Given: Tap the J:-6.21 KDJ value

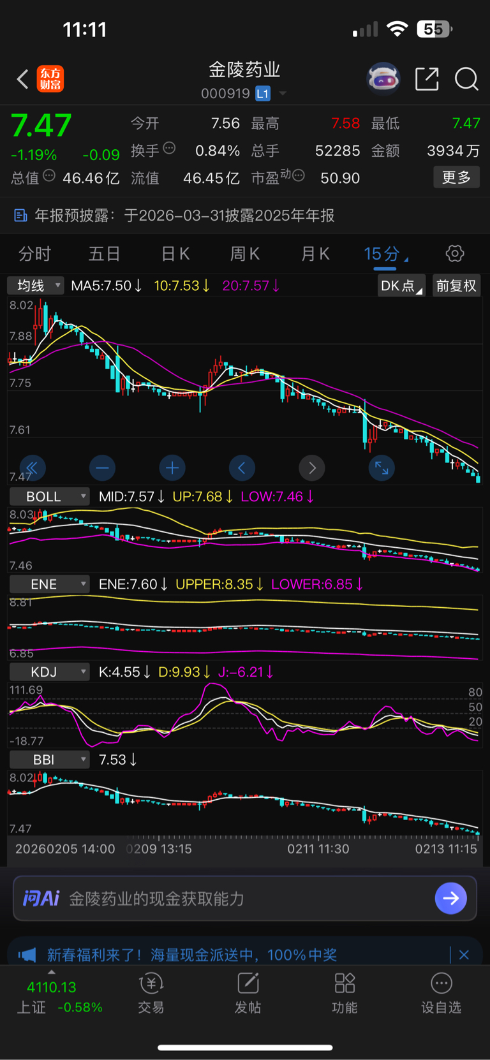Looking at the screenshot, I should 246,672.
